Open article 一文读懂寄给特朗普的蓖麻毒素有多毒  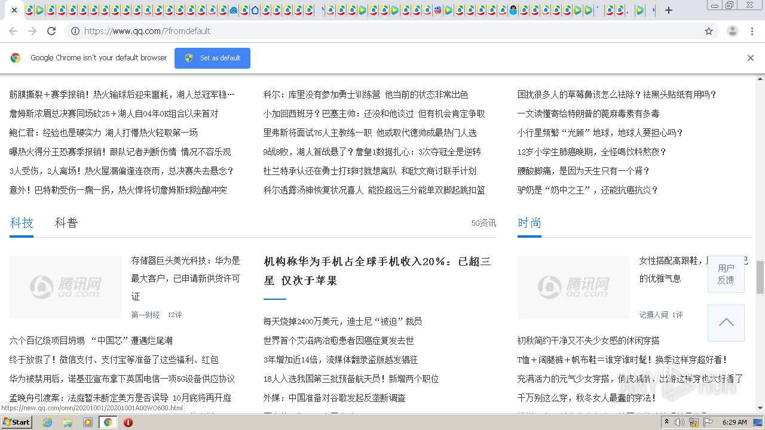[589, 113]
